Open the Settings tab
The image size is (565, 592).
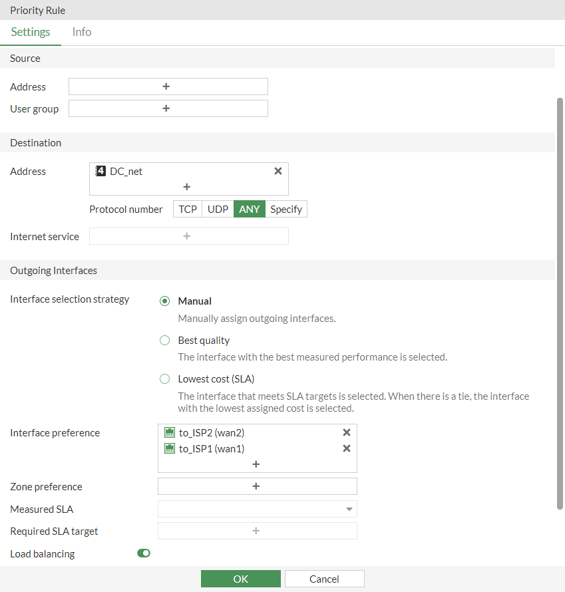(31, 32)
